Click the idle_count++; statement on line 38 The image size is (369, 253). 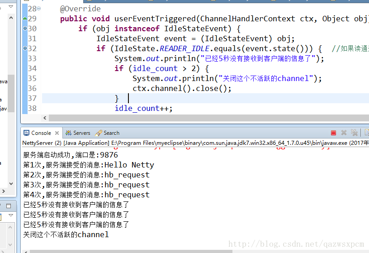click(143, 108)
